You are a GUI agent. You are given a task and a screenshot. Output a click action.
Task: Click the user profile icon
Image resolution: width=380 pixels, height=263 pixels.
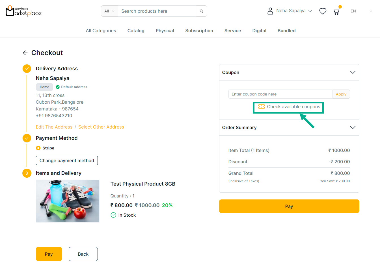click(270, 11)
